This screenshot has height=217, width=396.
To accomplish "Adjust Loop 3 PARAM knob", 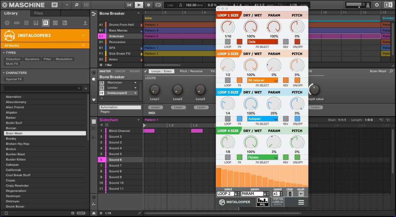I will pos(274,104).
